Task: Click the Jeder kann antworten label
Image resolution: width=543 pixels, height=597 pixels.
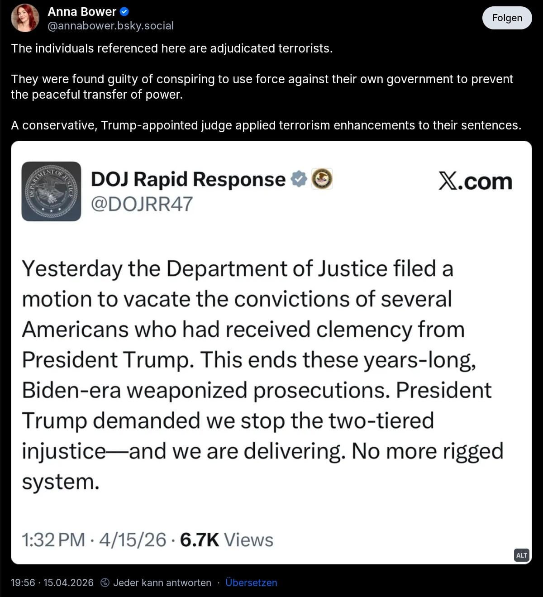Action: (162, 583)
